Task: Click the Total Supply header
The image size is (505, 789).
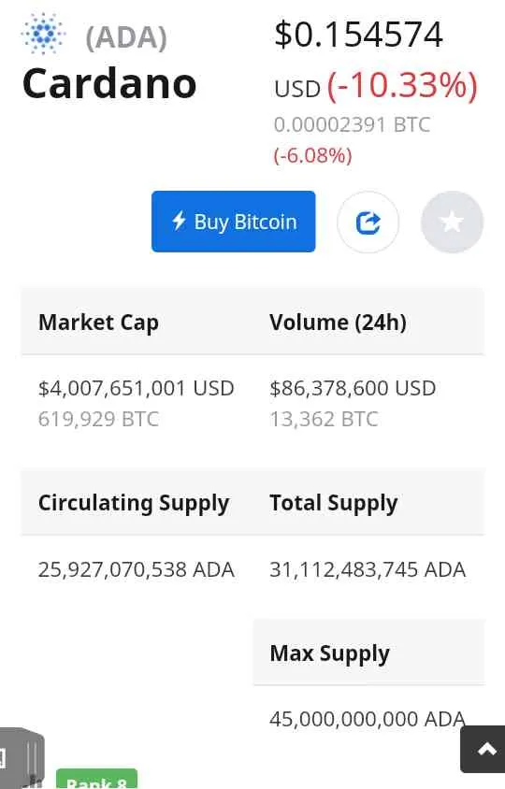Action: [333, 503]
